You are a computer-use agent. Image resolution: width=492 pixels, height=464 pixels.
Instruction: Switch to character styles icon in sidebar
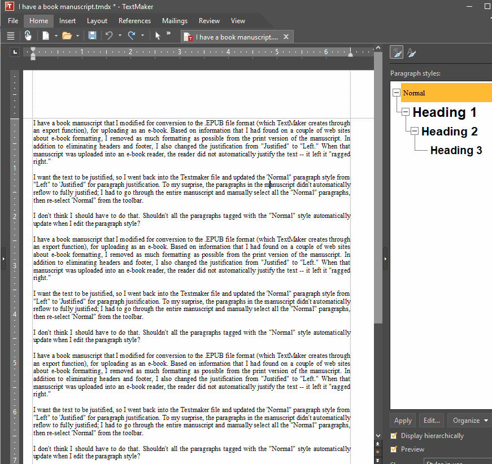click(412, 53)
